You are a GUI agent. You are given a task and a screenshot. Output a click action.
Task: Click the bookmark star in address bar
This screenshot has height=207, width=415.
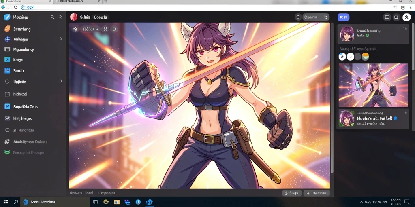[x=395, y=8]
